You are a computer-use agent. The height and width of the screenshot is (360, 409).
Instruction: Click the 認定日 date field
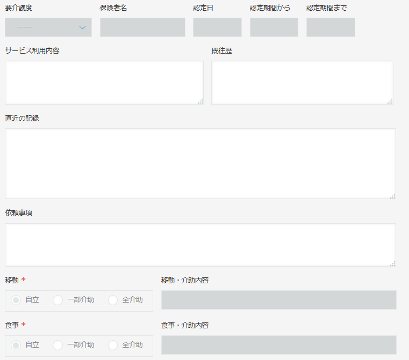[x=217, y=27]
